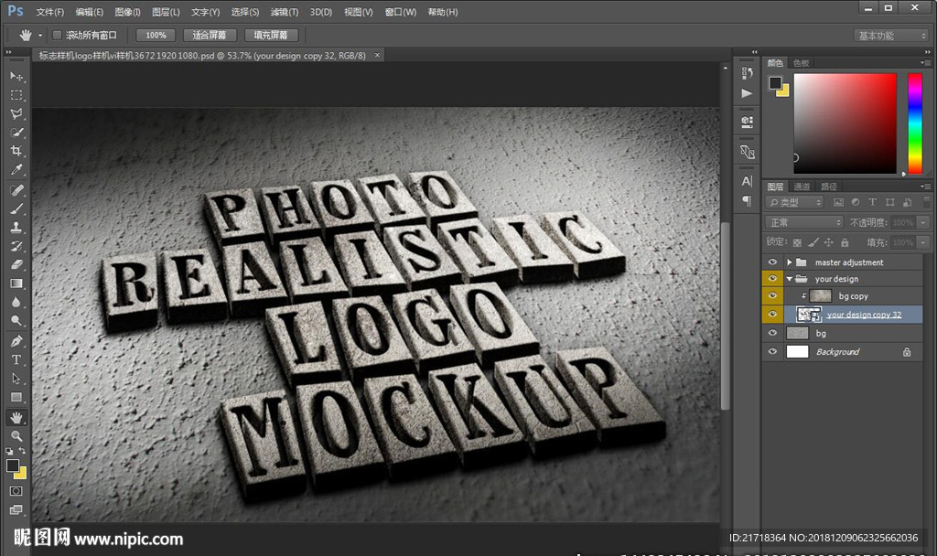This screenshot has height=556, width=937.
Task: Open the 滤镜 (Filter) menu
Action: pyautogui.click(x=285, y=12)
